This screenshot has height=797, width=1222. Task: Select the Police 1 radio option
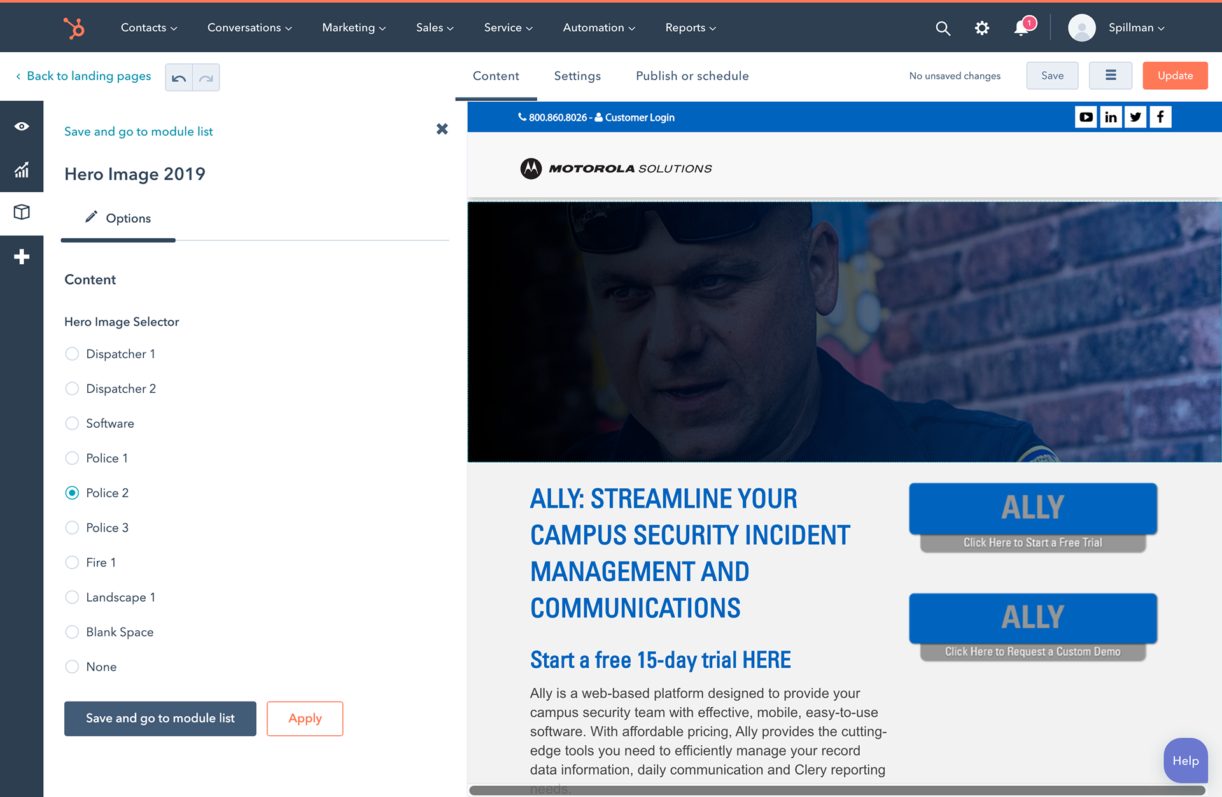(72, 458)
